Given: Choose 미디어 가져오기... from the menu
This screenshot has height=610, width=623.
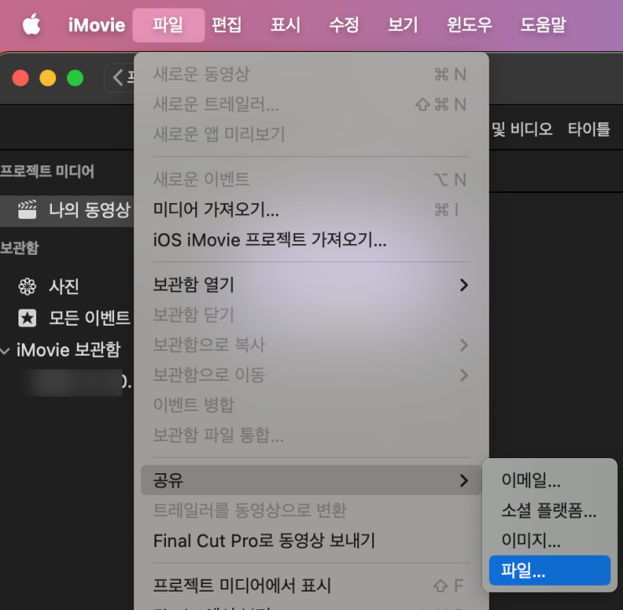Looking at the screenshot, I should pos(311,210).
